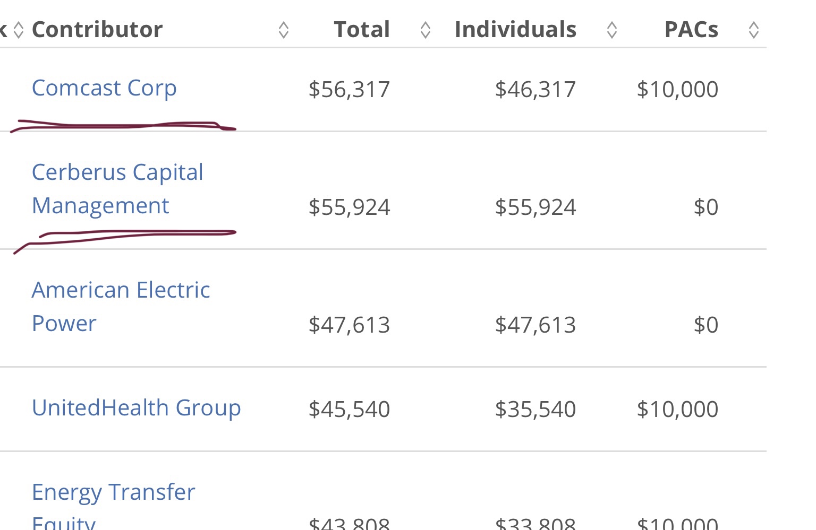Sort by the PACs column arrows
This screenshot has width=816, height=530.
pyautogui.click(x=753, y=30)
